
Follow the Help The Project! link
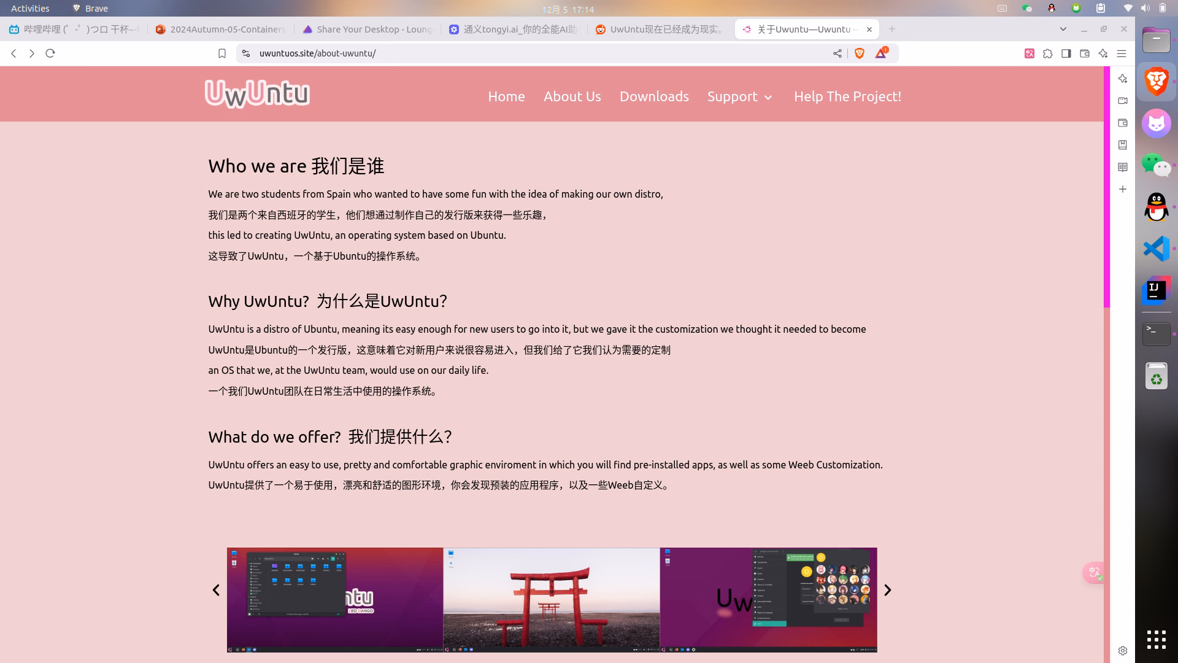point(847,97)
